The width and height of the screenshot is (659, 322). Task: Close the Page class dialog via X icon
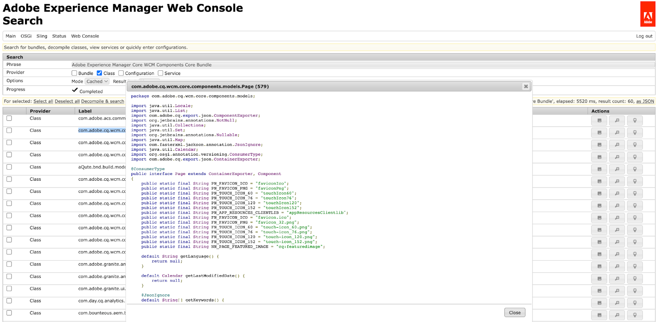pyautogui.click(x=526, y=86)
